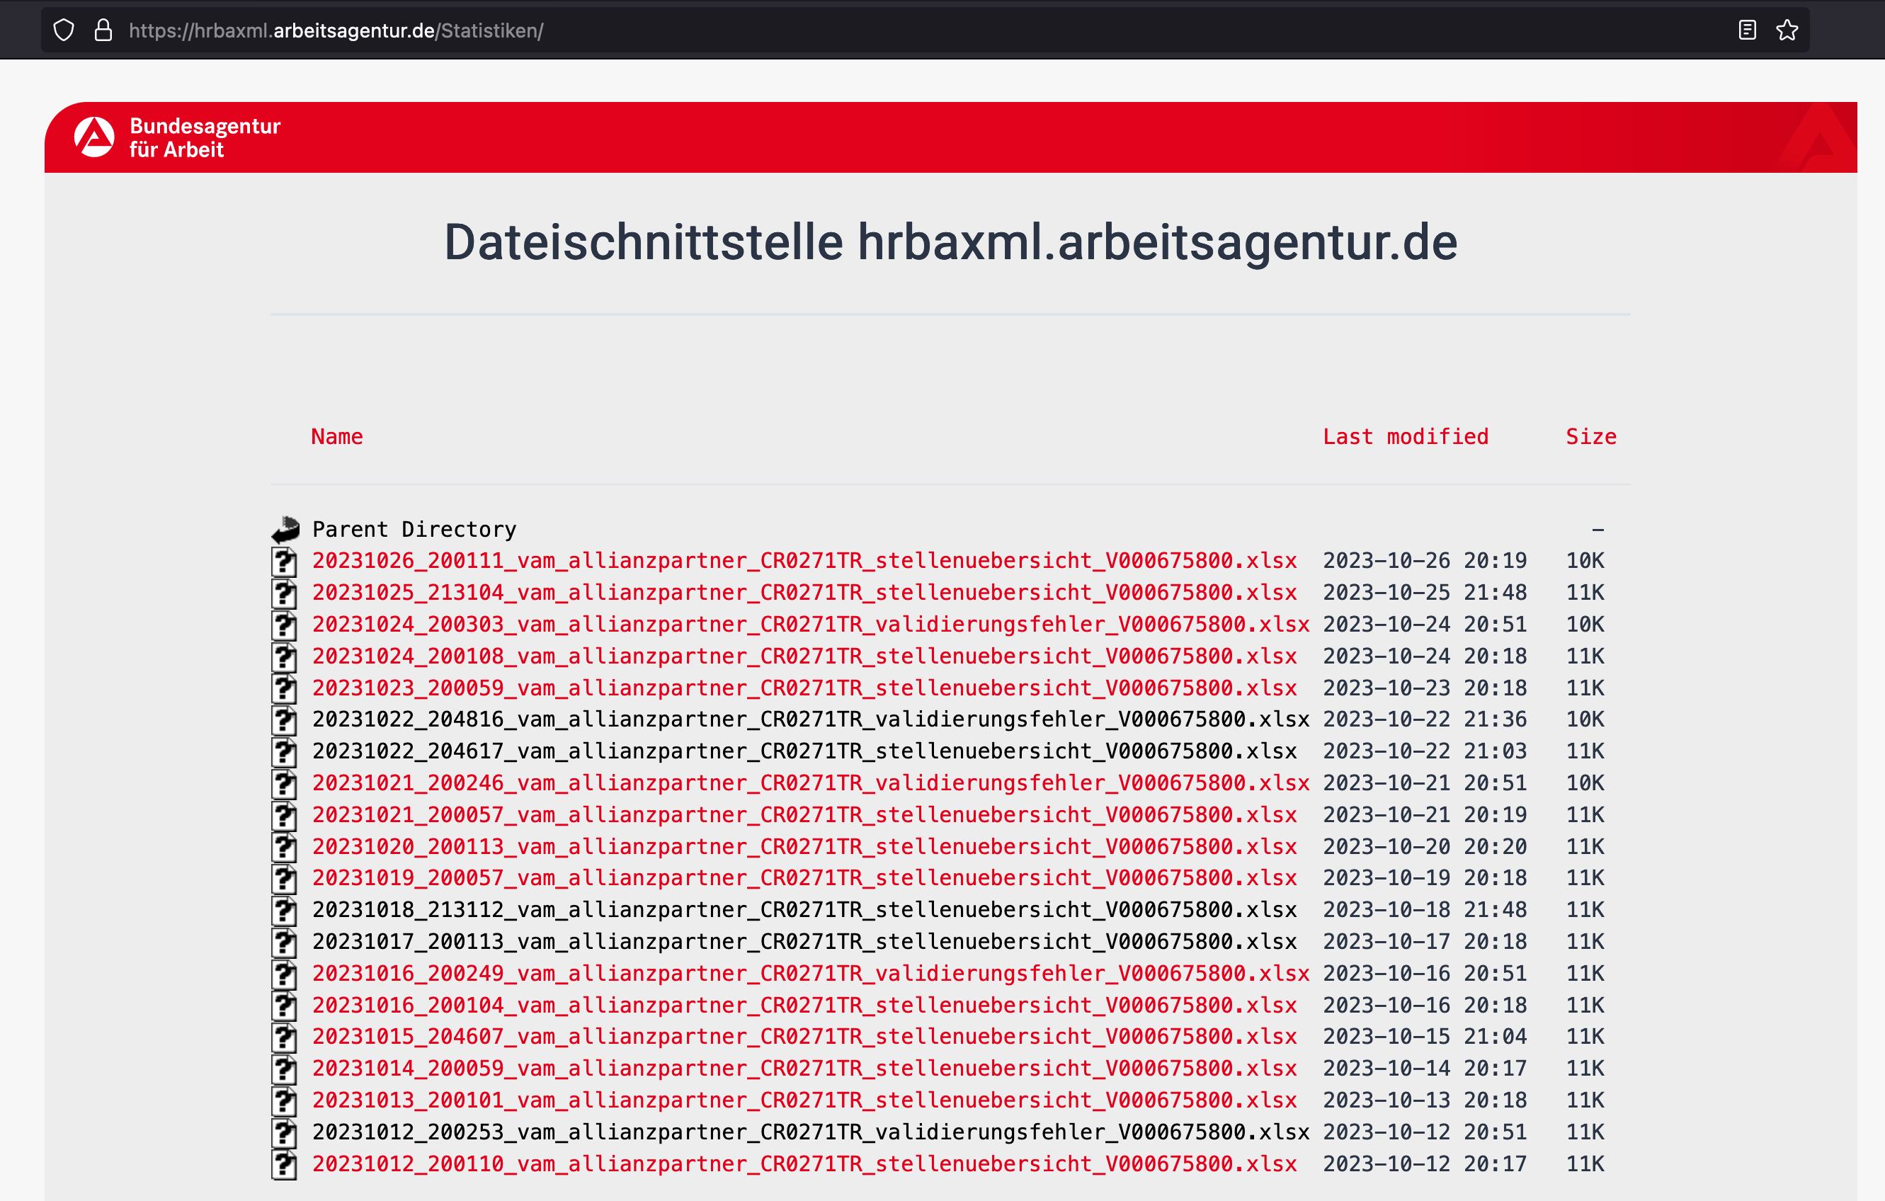Bookmark this page with the star icon
This screenshot has height=1201, width=1885.
[x=1787, y=30]
